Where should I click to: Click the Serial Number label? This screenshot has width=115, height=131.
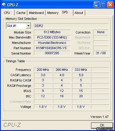pos(21,53)
